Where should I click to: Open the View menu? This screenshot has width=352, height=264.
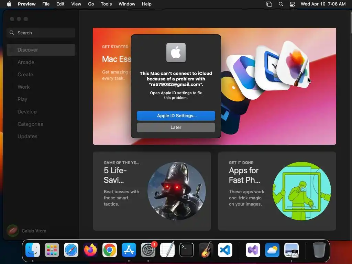[76, 4]
